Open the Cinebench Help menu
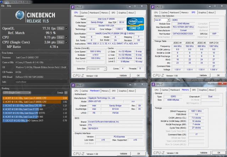Viewport: 227px width, 157px height. pos(9,6)
